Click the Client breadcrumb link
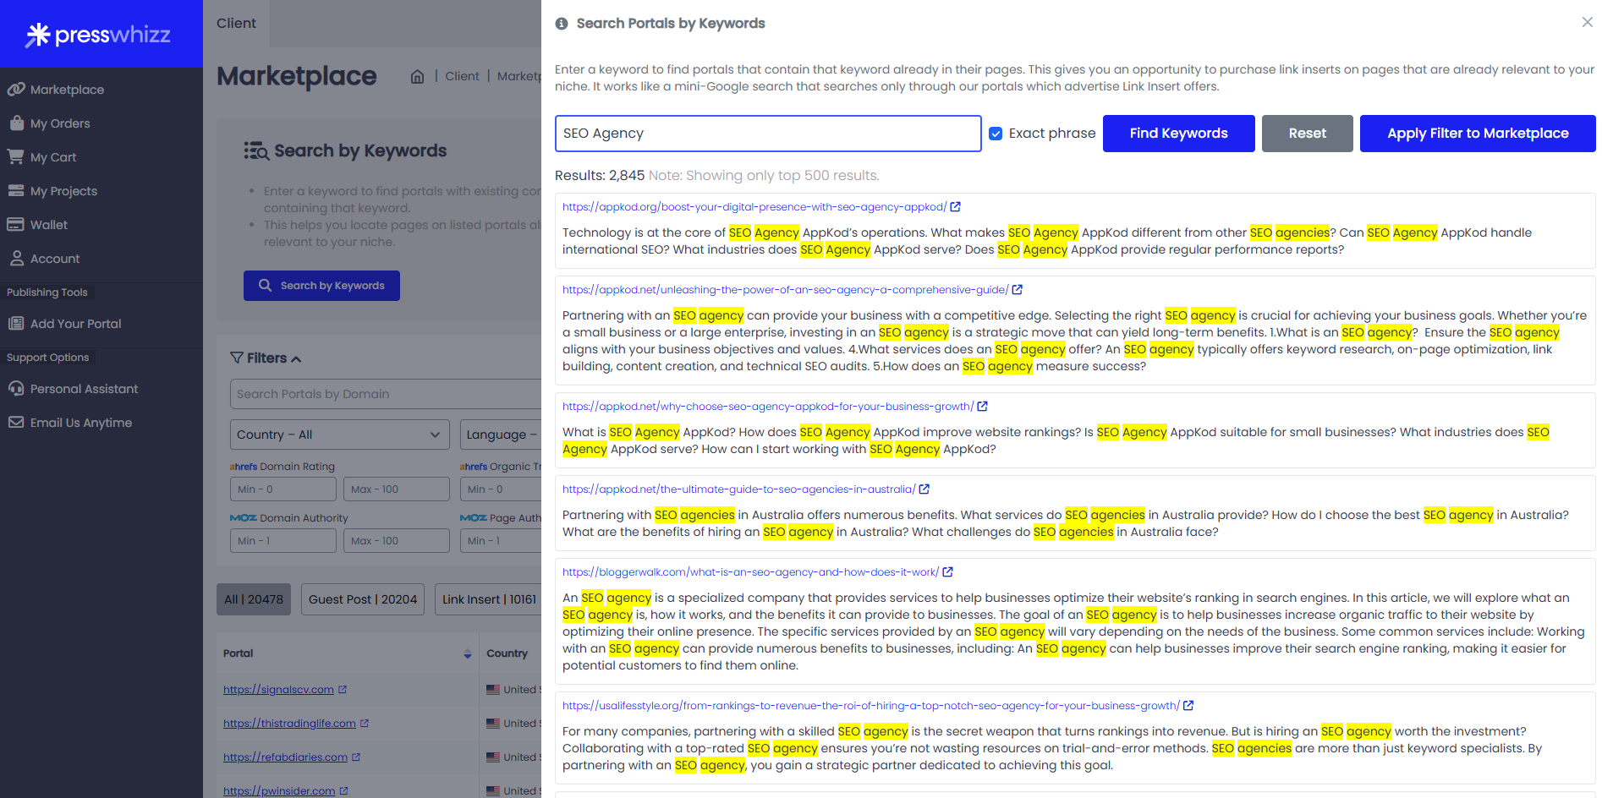The height and width of the screenshot is (798, 1602). tap(462, 76)
